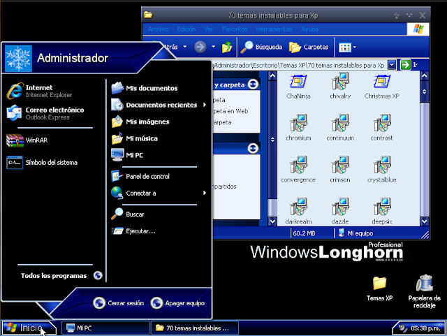Viewport: 447px width, 336px height.
Task: Switch to Mi PC taskbar button
Action: [105, 328]
